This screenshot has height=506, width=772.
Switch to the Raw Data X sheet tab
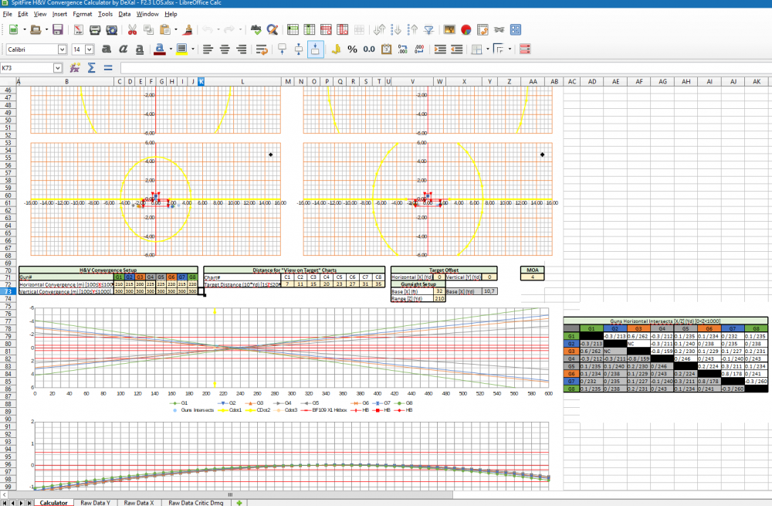pos(141,502)
